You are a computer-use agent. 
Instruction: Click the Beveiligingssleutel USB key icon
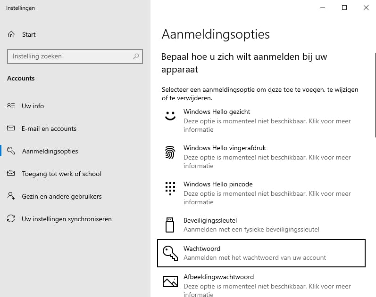point(170,225)
